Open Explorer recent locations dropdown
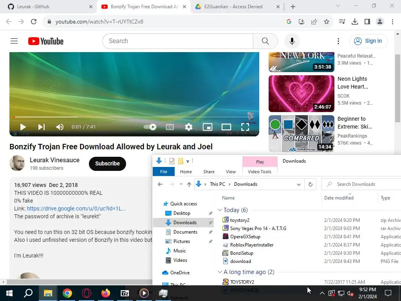 [x=181, y=184]
